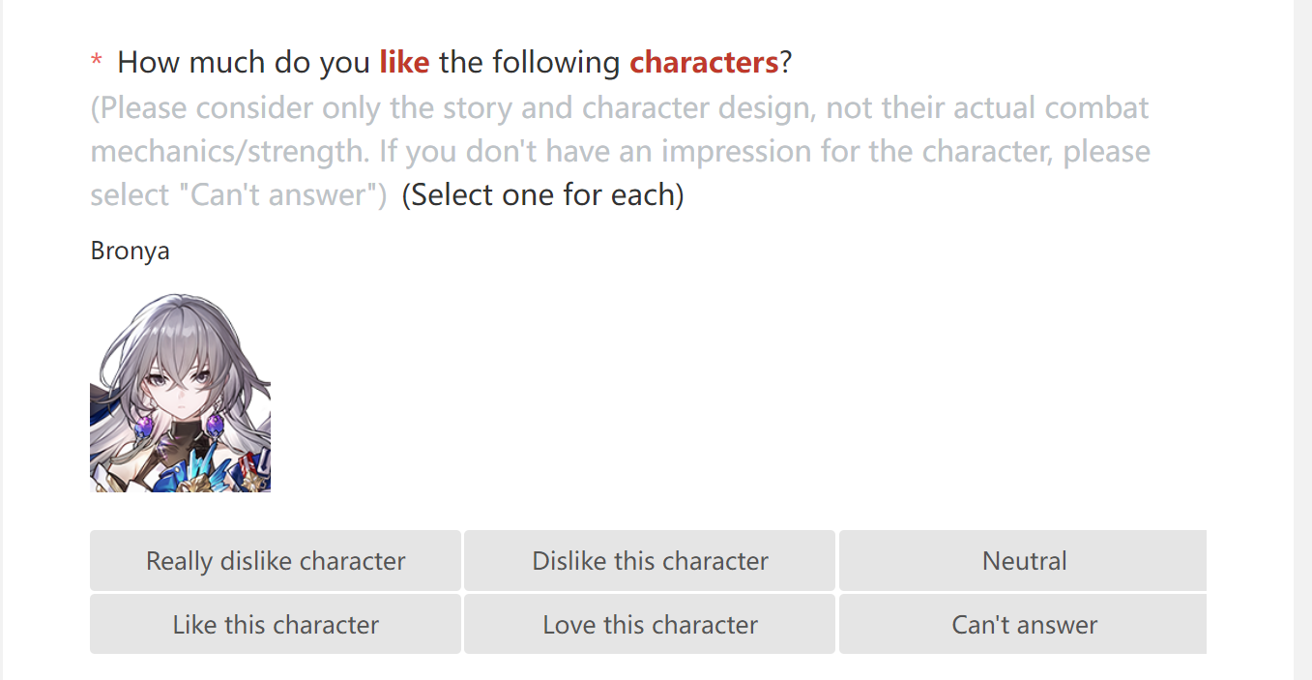
Task: Choose "Love this character" for Bronya
Action: point(650,624)
